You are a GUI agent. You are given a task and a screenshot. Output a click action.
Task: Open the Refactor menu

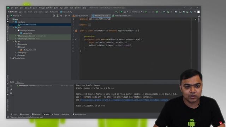[x=49, y=8]
